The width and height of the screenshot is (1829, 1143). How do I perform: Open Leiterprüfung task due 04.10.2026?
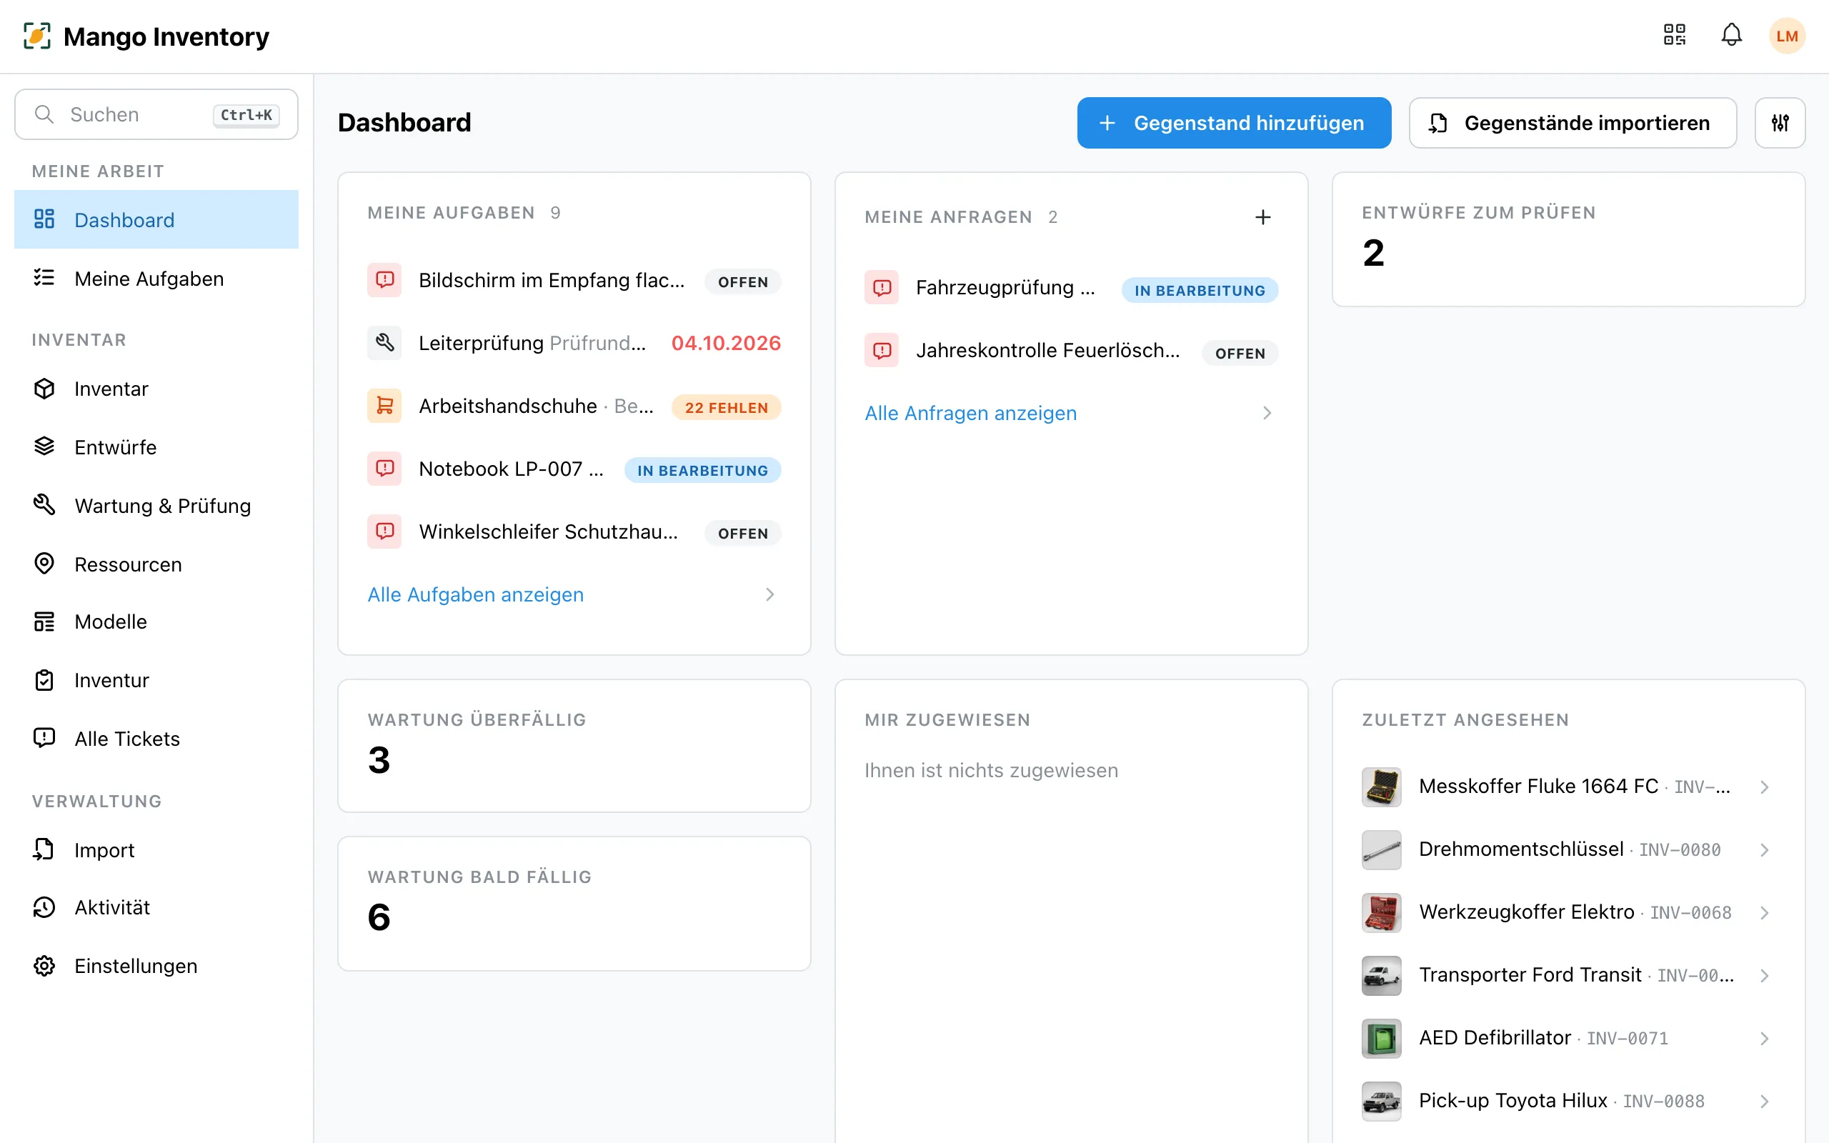tap(574, 343)
